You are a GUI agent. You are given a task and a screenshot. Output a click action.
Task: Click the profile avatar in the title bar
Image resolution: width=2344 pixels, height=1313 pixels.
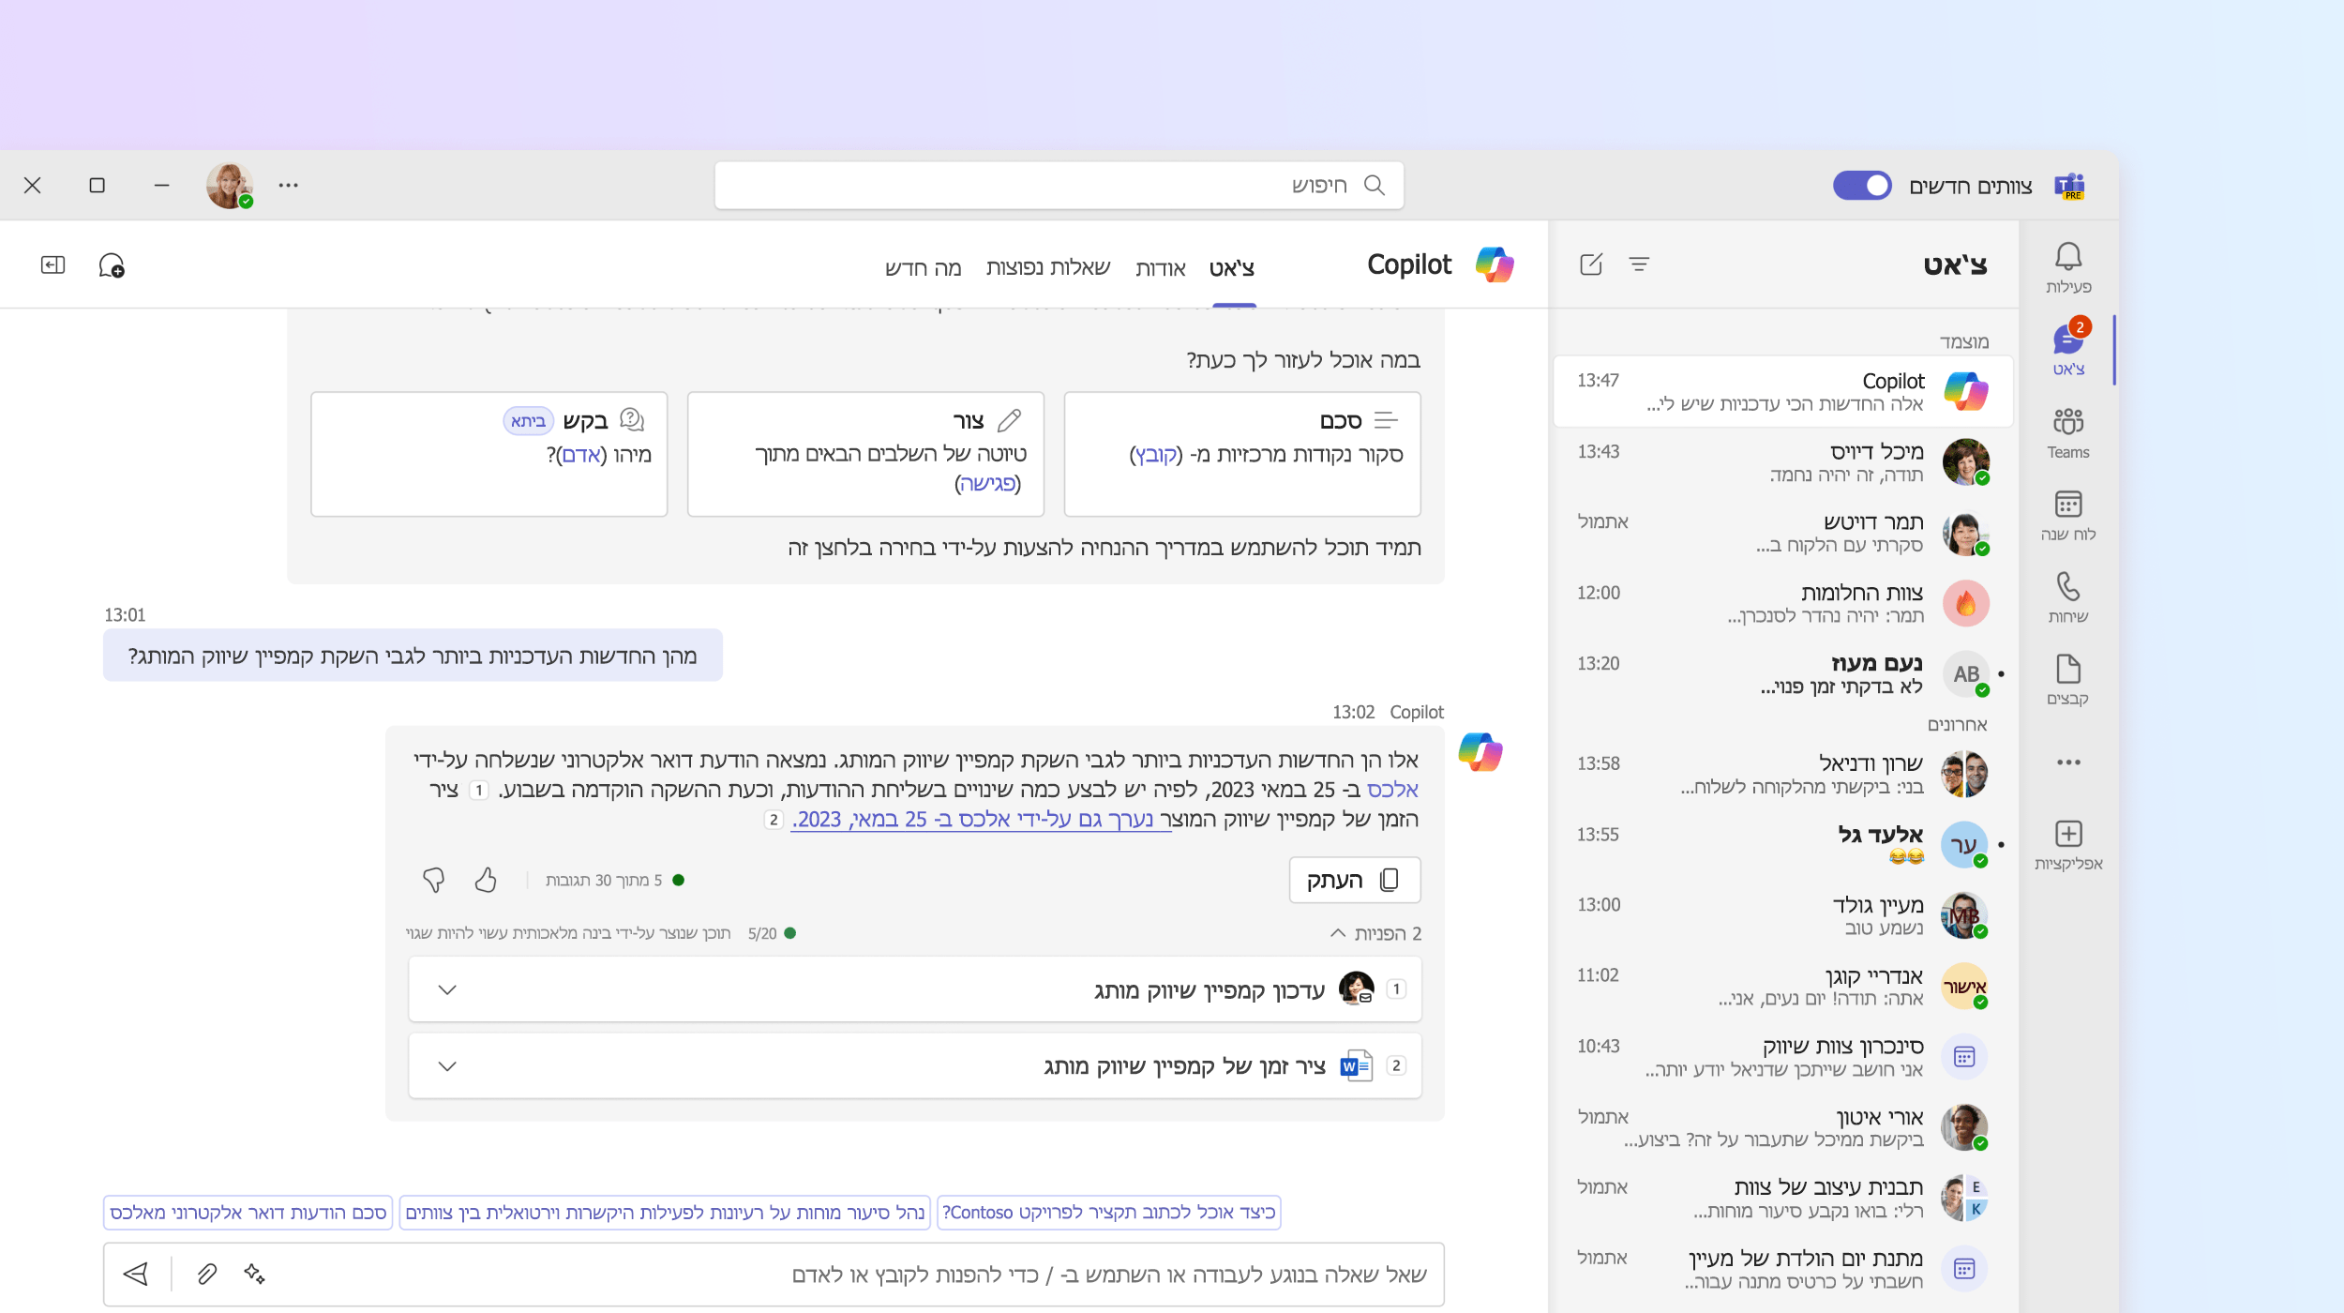229,186
